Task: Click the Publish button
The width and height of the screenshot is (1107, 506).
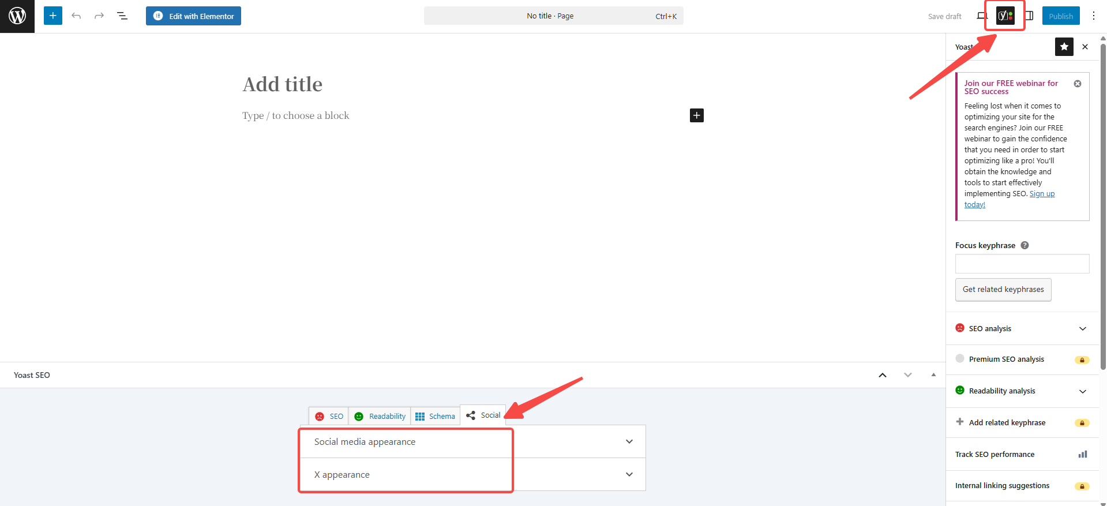Action: click(1061, 16)
